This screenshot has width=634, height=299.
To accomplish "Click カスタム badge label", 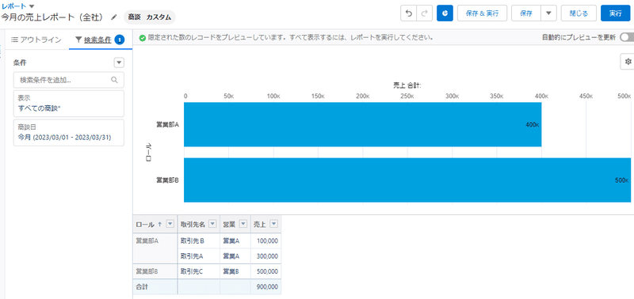I will [x=158, y=17].
